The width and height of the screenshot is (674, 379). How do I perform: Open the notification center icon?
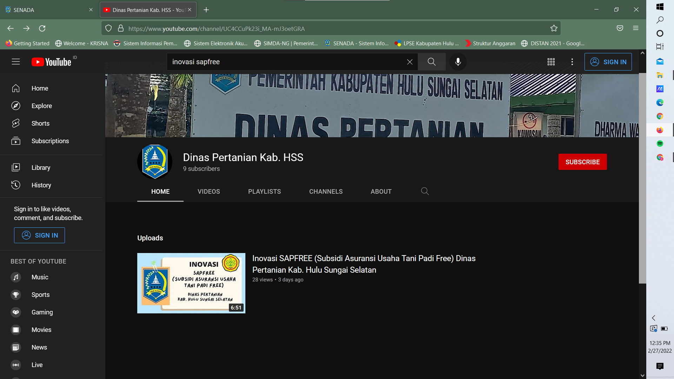tap(660, 366)
